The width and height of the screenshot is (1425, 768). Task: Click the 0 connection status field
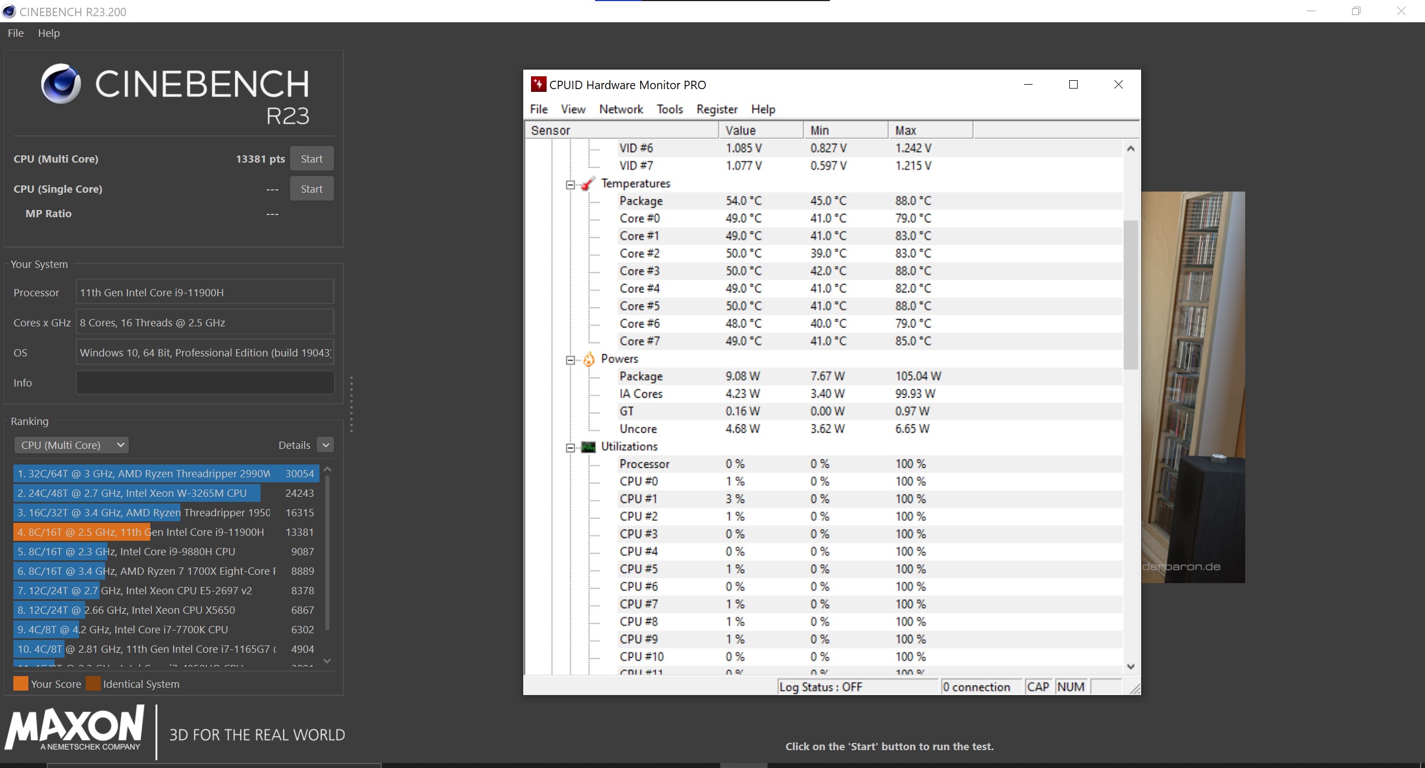[981, 687]
